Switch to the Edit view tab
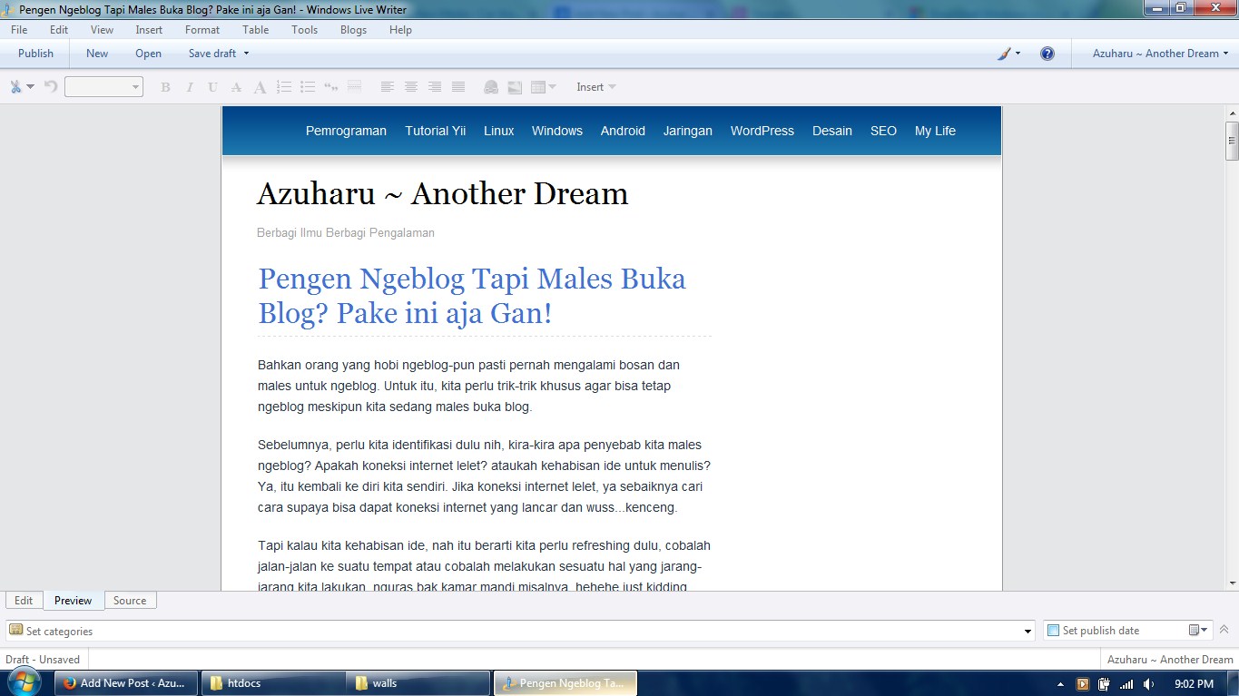This screenshot has width=1239, height=696. (24, 601)
